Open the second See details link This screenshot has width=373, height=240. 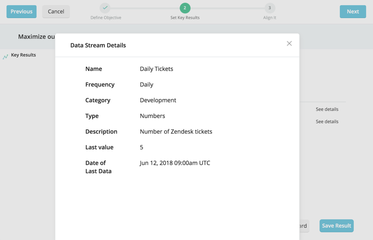327,121
